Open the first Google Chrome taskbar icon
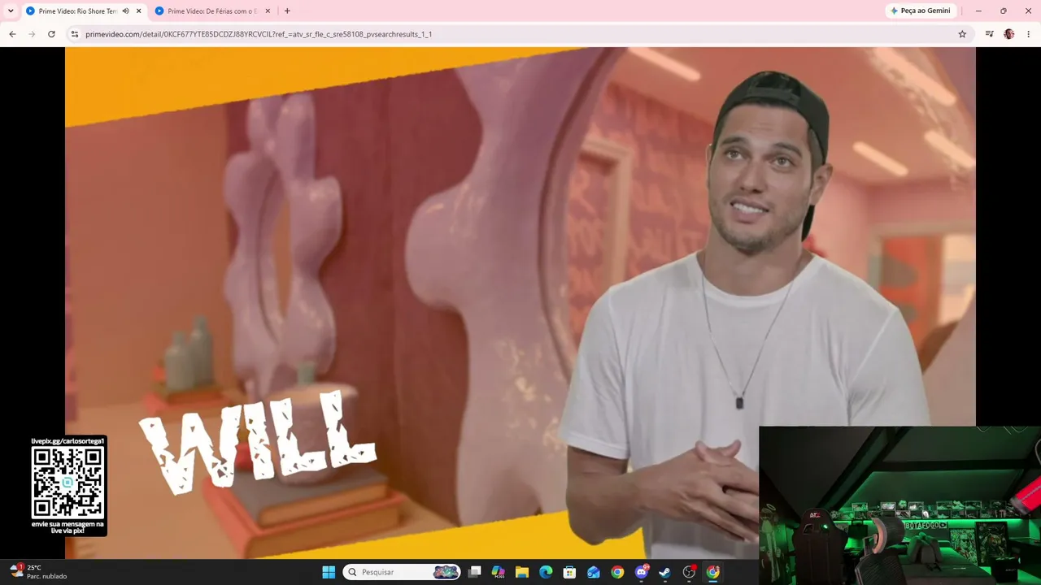 pyautogui.click(x=617, y=572)
